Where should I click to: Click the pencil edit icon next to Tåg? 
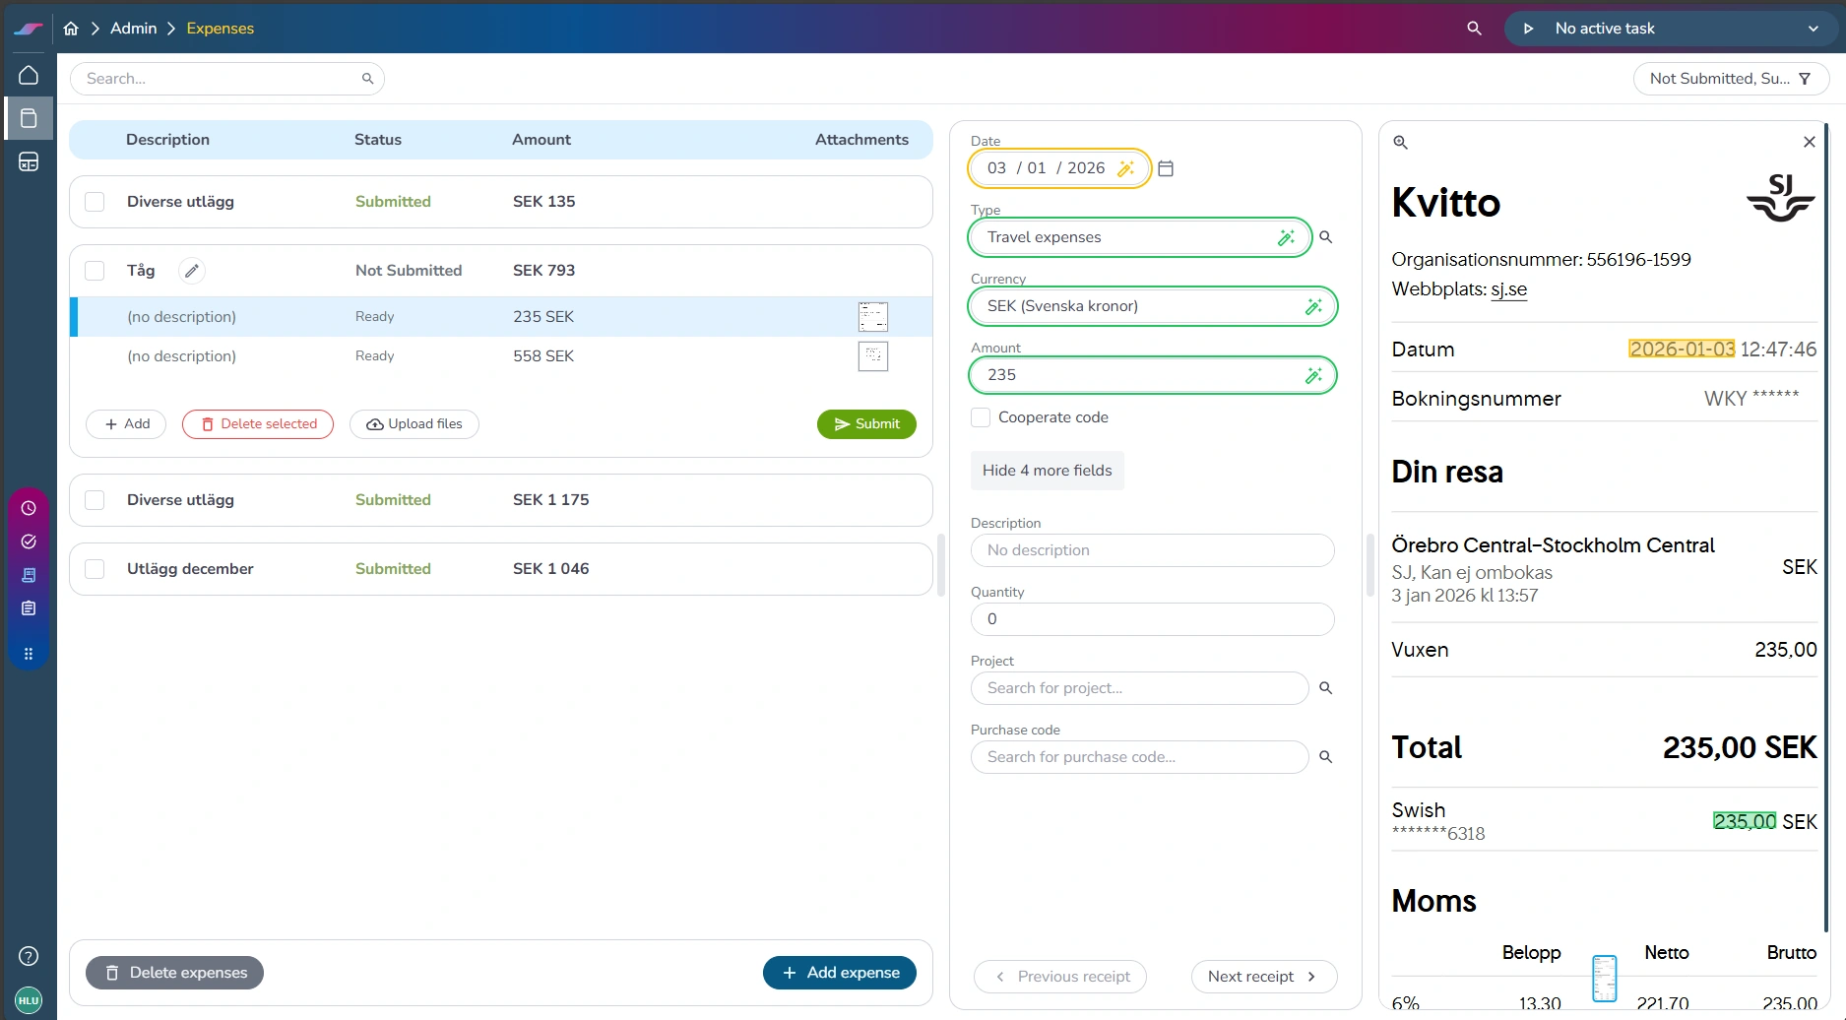pos(192,271)
